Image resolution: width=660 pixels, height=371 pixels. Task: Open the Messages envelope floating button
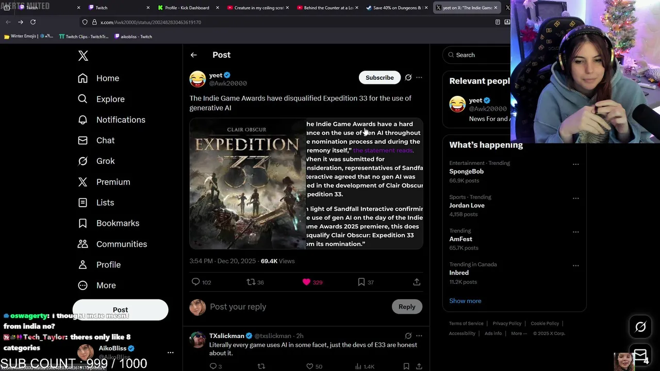[x=640, y=355]
